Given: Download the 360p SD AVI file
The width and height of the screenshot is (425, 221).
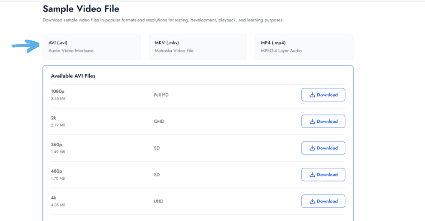Looking at the screenshot, I should [x=323, y=148].
